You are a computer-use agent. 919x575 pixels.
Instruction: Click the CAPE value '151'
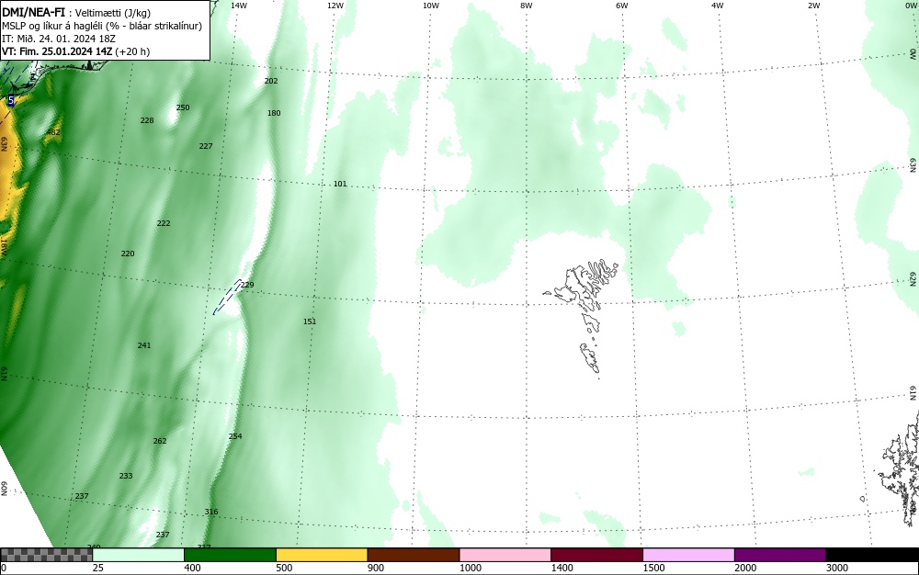pos(310,321)
